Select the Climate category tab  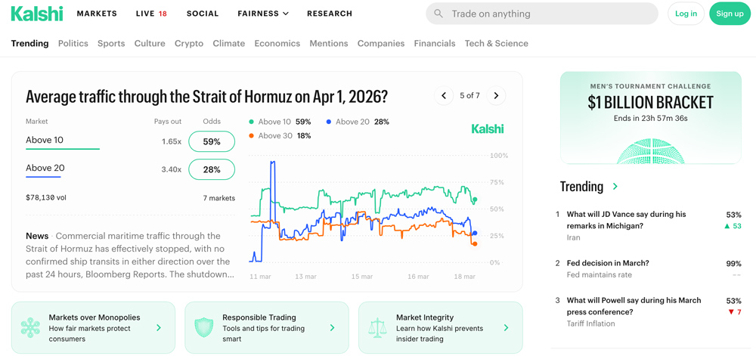[x=229, y=43]
